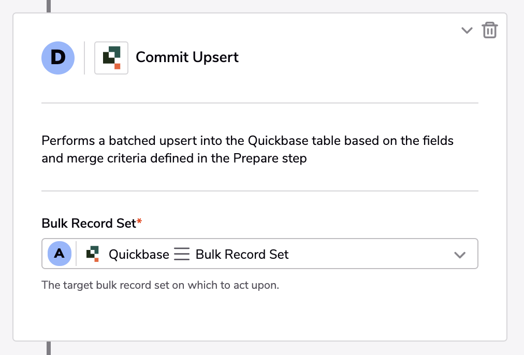Click the Bulk Record Set field label

pyautogui.click(x=89, y=223)
